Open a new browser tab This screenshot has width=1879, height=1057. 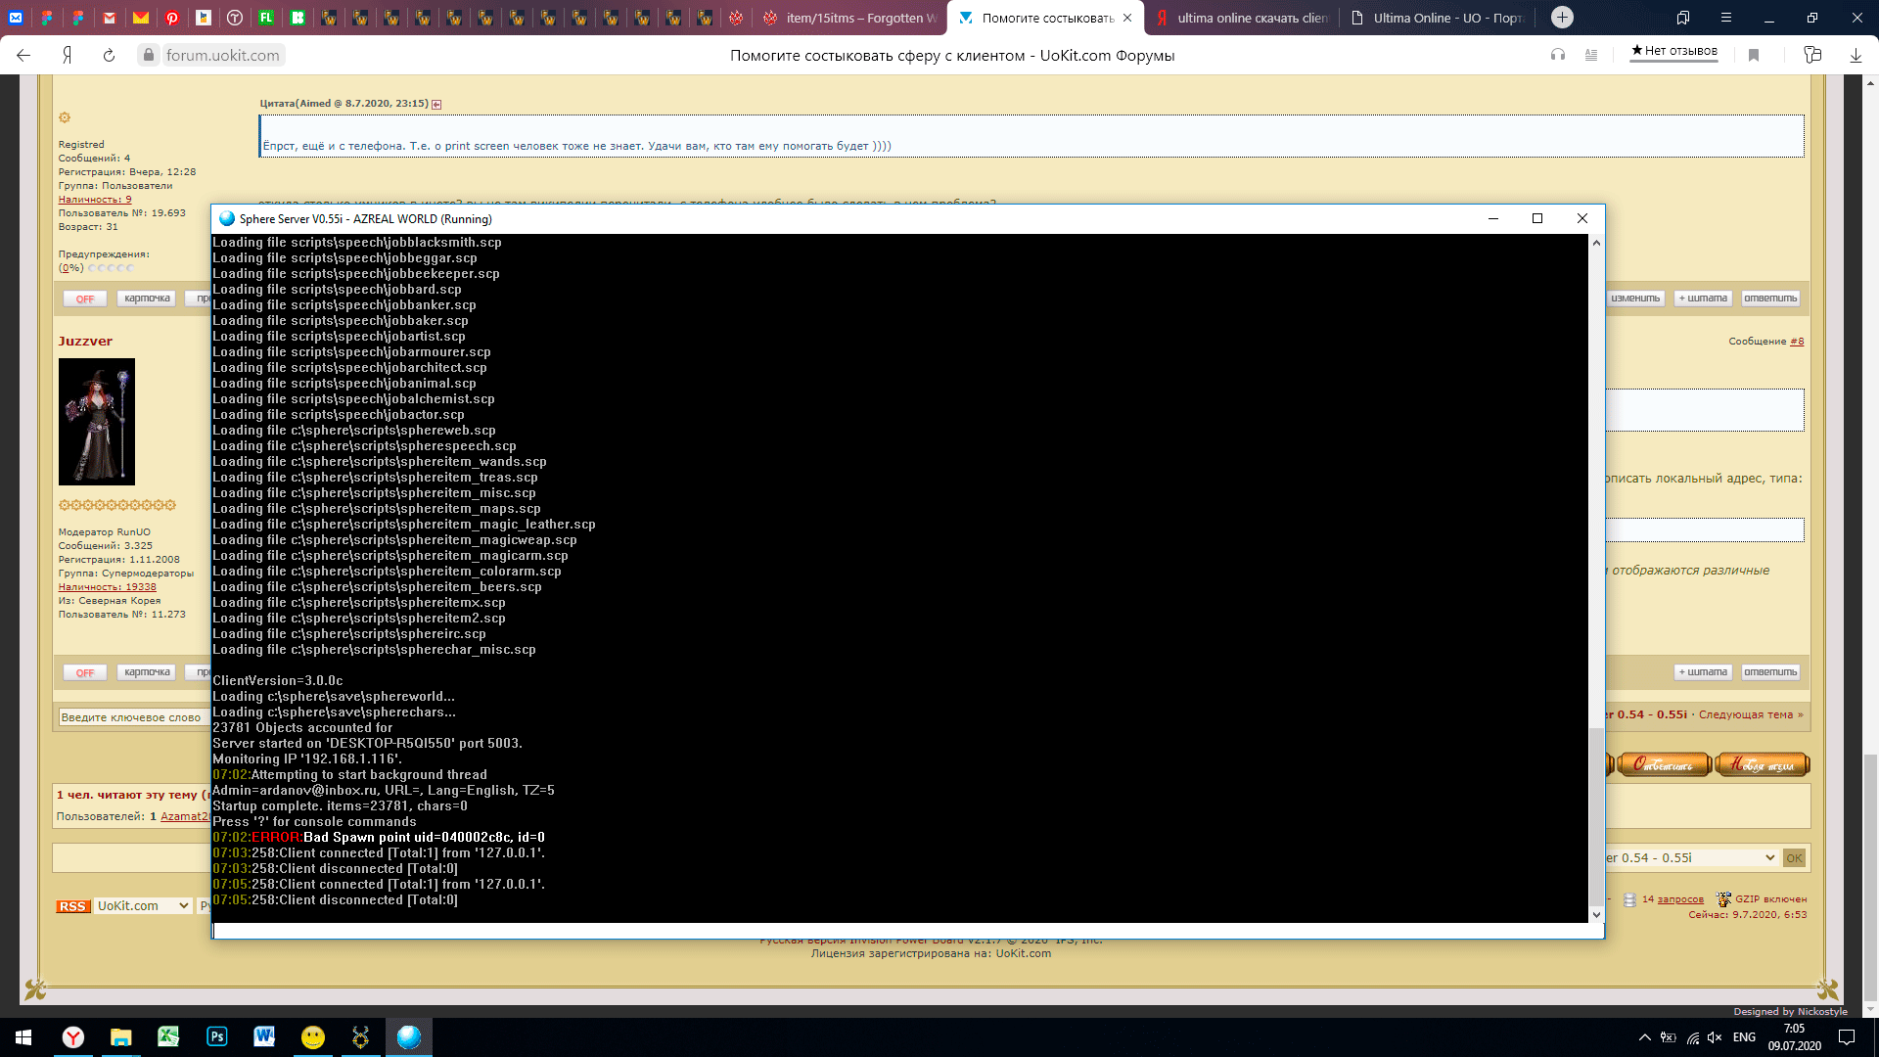pyautogui.click(x=1562, y=18)
